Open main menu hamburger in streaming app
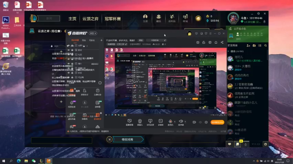The height and width of the screenshot is (164, 293). point(210,34)
